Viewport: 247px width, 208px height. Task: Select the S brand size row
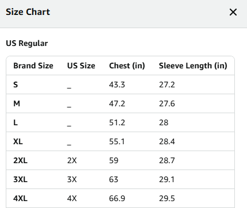[x=120, y=84]
